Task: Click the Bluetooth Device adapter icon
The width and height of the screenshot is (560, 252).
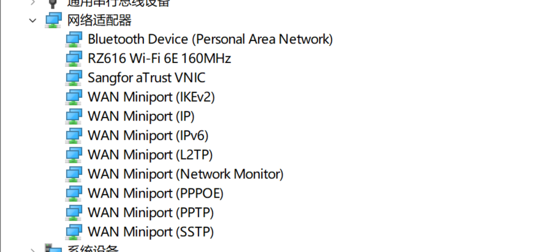Action: (x=74, y=39)
